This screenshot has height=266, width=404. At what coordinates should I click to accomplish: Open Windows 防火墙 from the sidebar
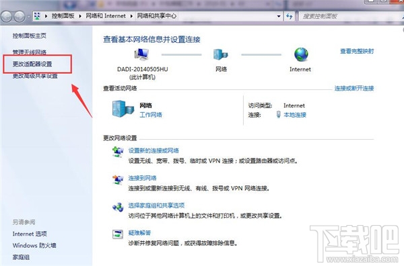[x=34, y=245]
